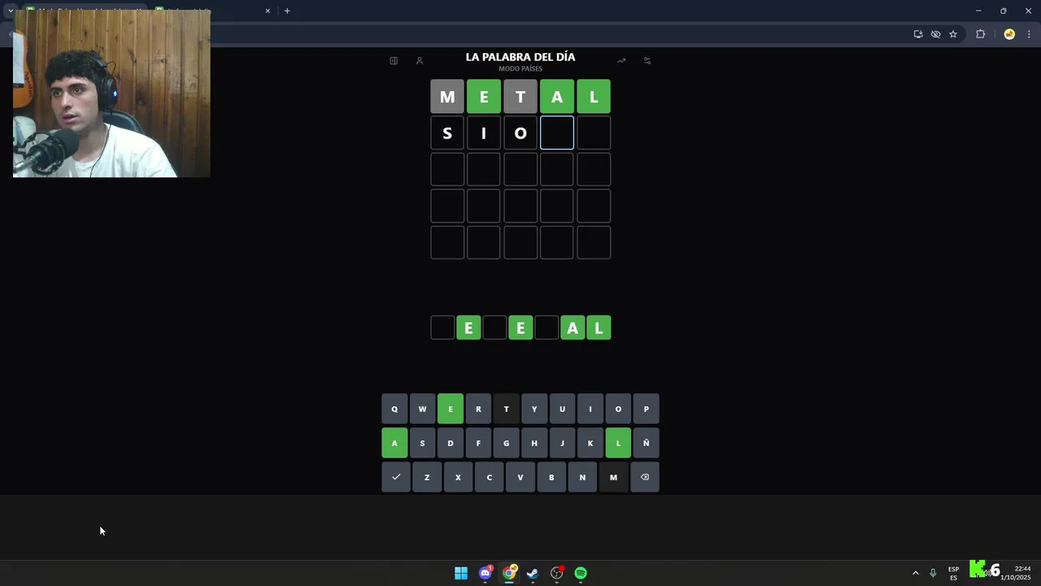Image resolution: width=1041 pixels, height=586 pixels.
Task: Open the user profile icon in the game header
Action: coord(420,60)
